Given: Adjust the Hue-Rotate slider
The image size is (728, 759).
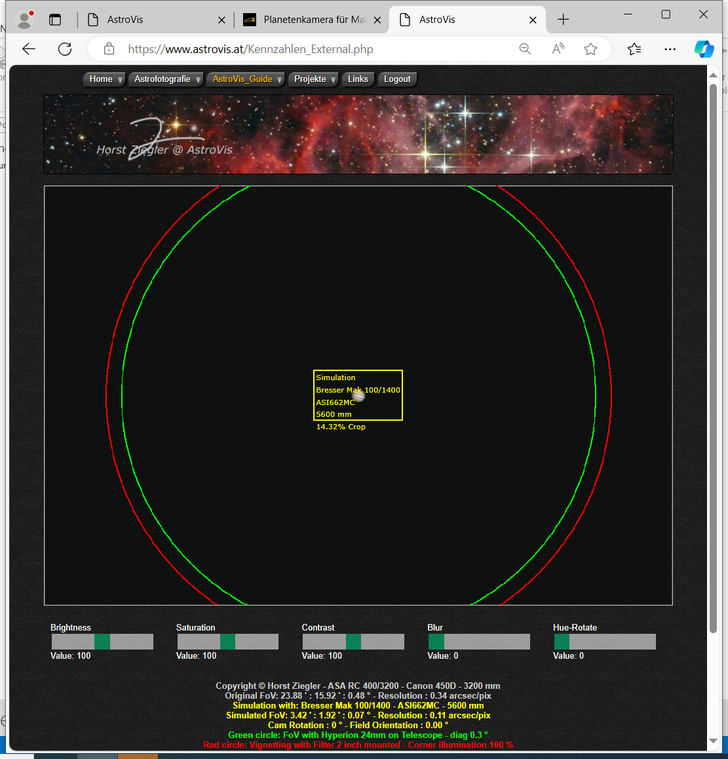Looking at the screenshot, I should (605, 642).
